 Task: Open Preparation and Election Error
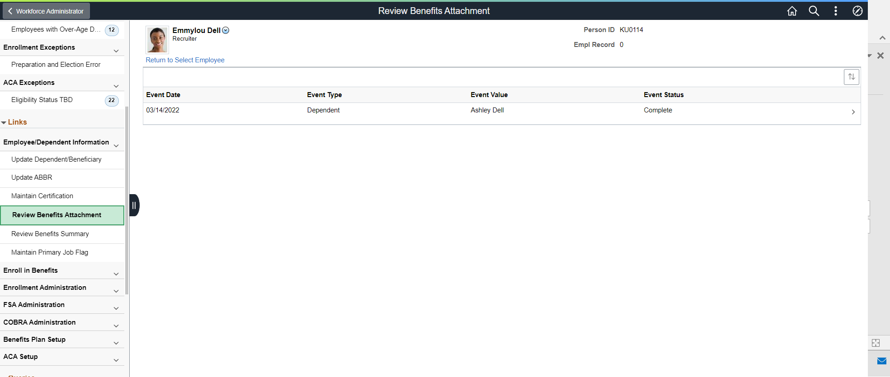click(x=62, y=65)
